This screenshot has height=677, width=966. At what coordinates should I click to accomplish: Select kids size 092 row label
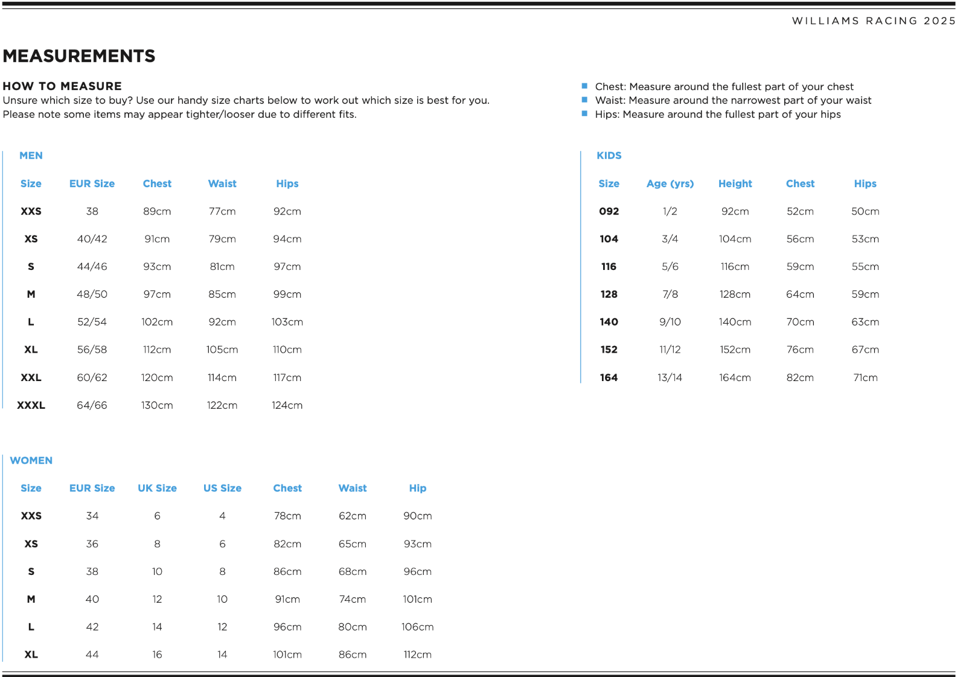(x=609, y=211)
